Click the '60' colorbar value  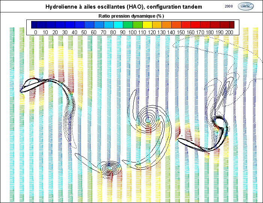(94, 32)
